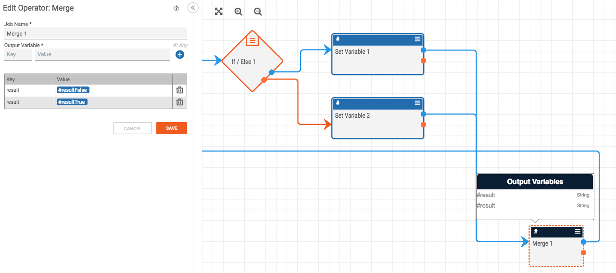Click the fit-to-screen expand icon
616x273 pixels.
pos(219,12)
